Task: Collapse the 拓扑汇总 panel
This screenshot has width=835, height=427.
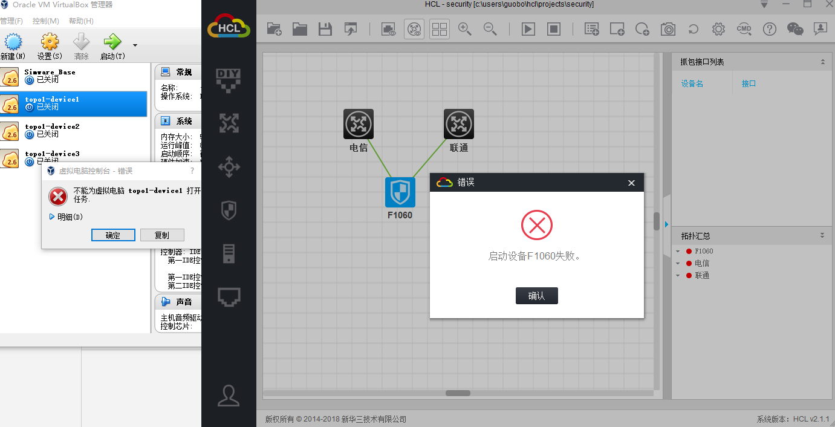Action: [822, 235]
